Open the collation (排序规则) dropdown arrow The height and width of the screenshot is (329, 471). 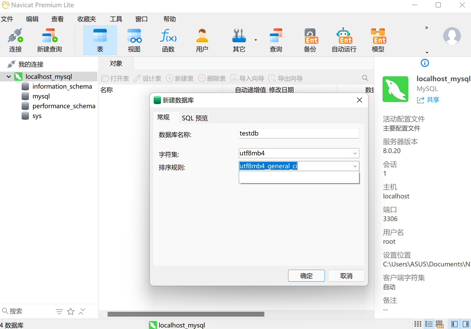point(355,166)
